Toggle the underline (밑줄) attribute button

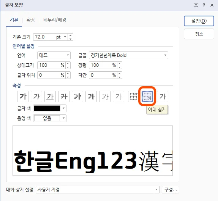pyautogui.click(x=50, y=96)
